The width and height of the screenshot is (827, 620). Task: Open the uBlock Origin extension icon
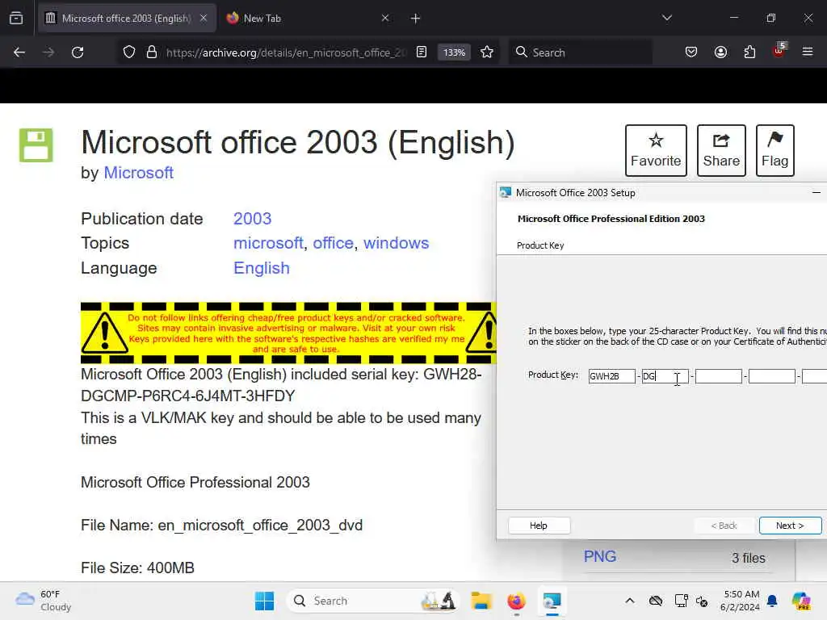tap(779, 51)
